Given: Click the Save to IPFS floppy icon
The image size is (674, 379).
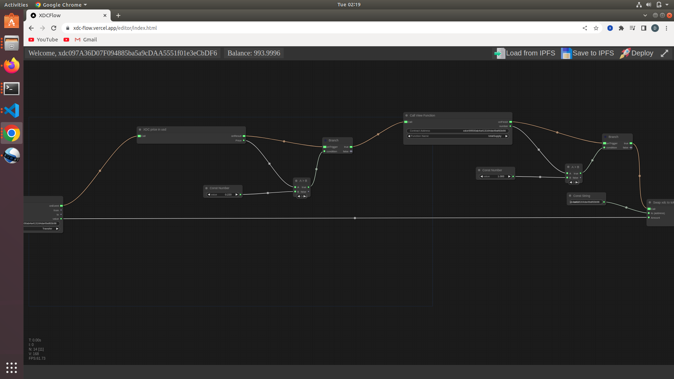Looking at the screenshot, I should pos(566,53).
